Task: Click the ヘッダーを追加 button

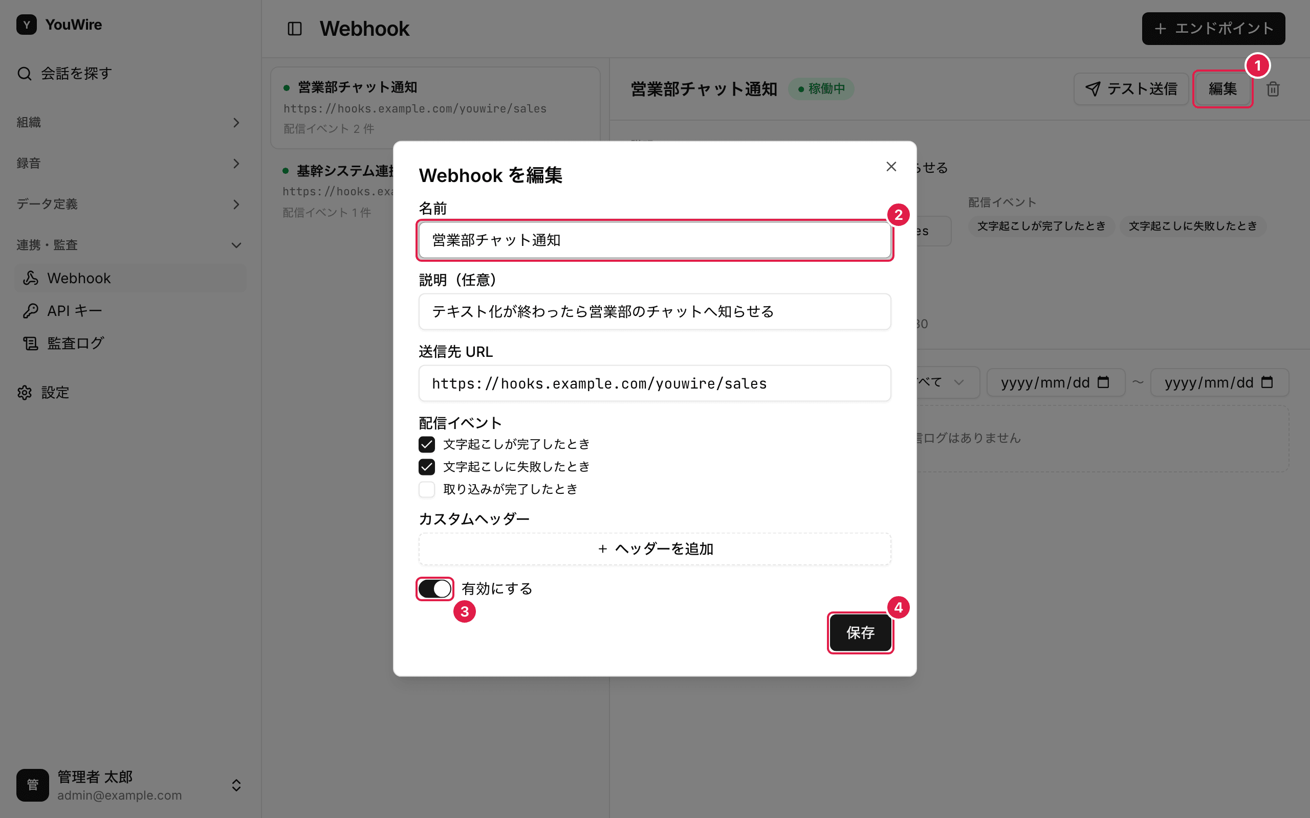Action: click(x=654, y=549)
